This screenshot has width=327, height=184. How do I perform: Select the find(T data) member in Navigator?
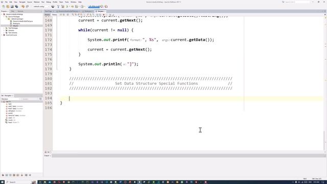pos(15,108)
